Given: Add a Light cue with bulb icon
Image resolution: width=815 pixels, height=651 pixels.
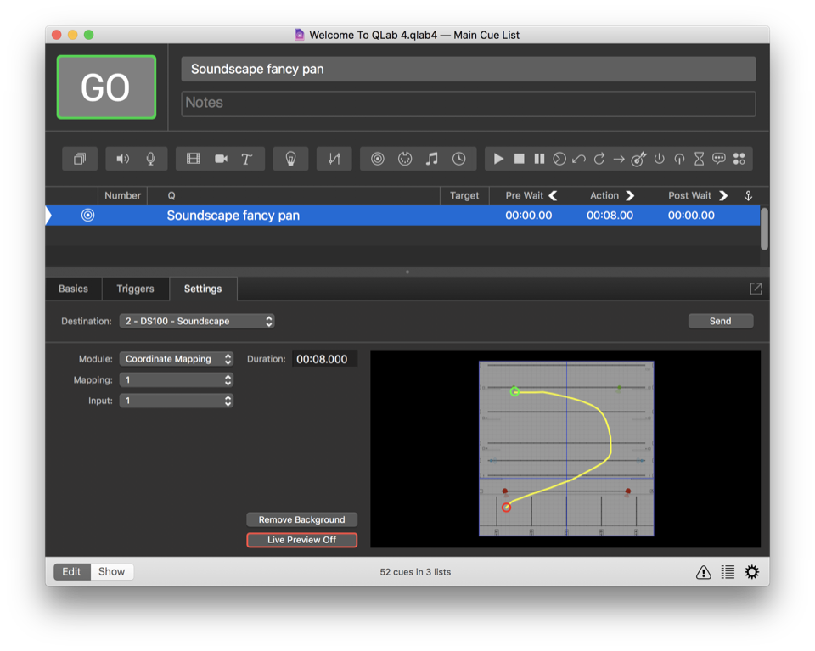Looking at the screenshot, I should (x=290, y=159).
